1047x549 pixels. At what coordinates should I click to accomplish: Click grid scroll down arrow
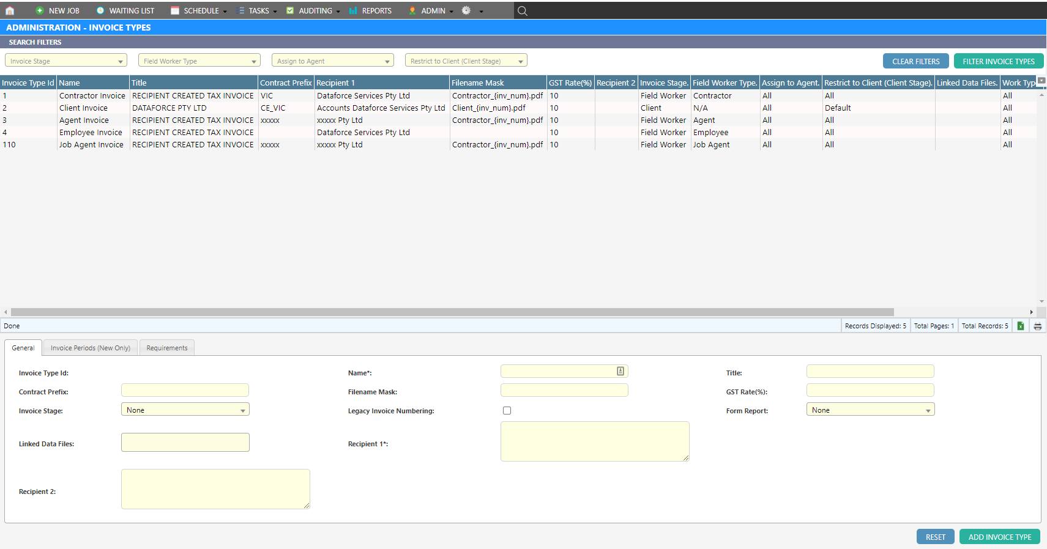click(1041, 301)
